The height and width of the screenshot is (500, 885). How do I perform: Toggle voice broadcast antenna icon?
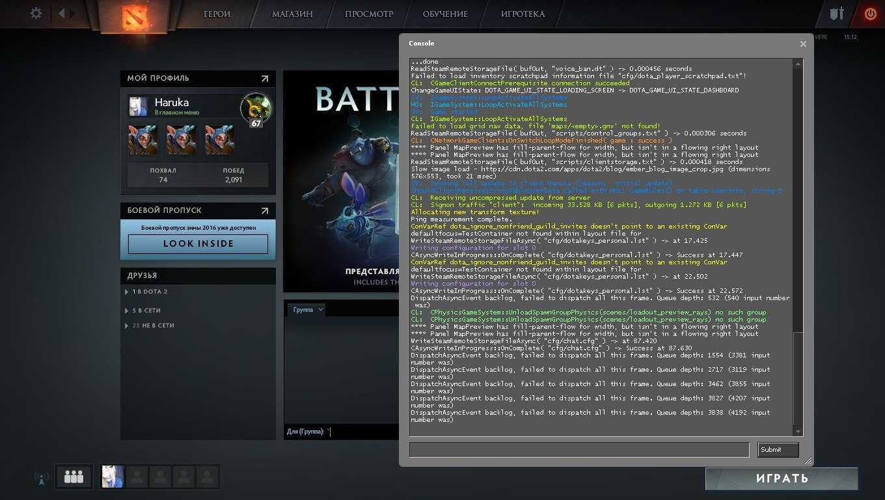point(42,478)
